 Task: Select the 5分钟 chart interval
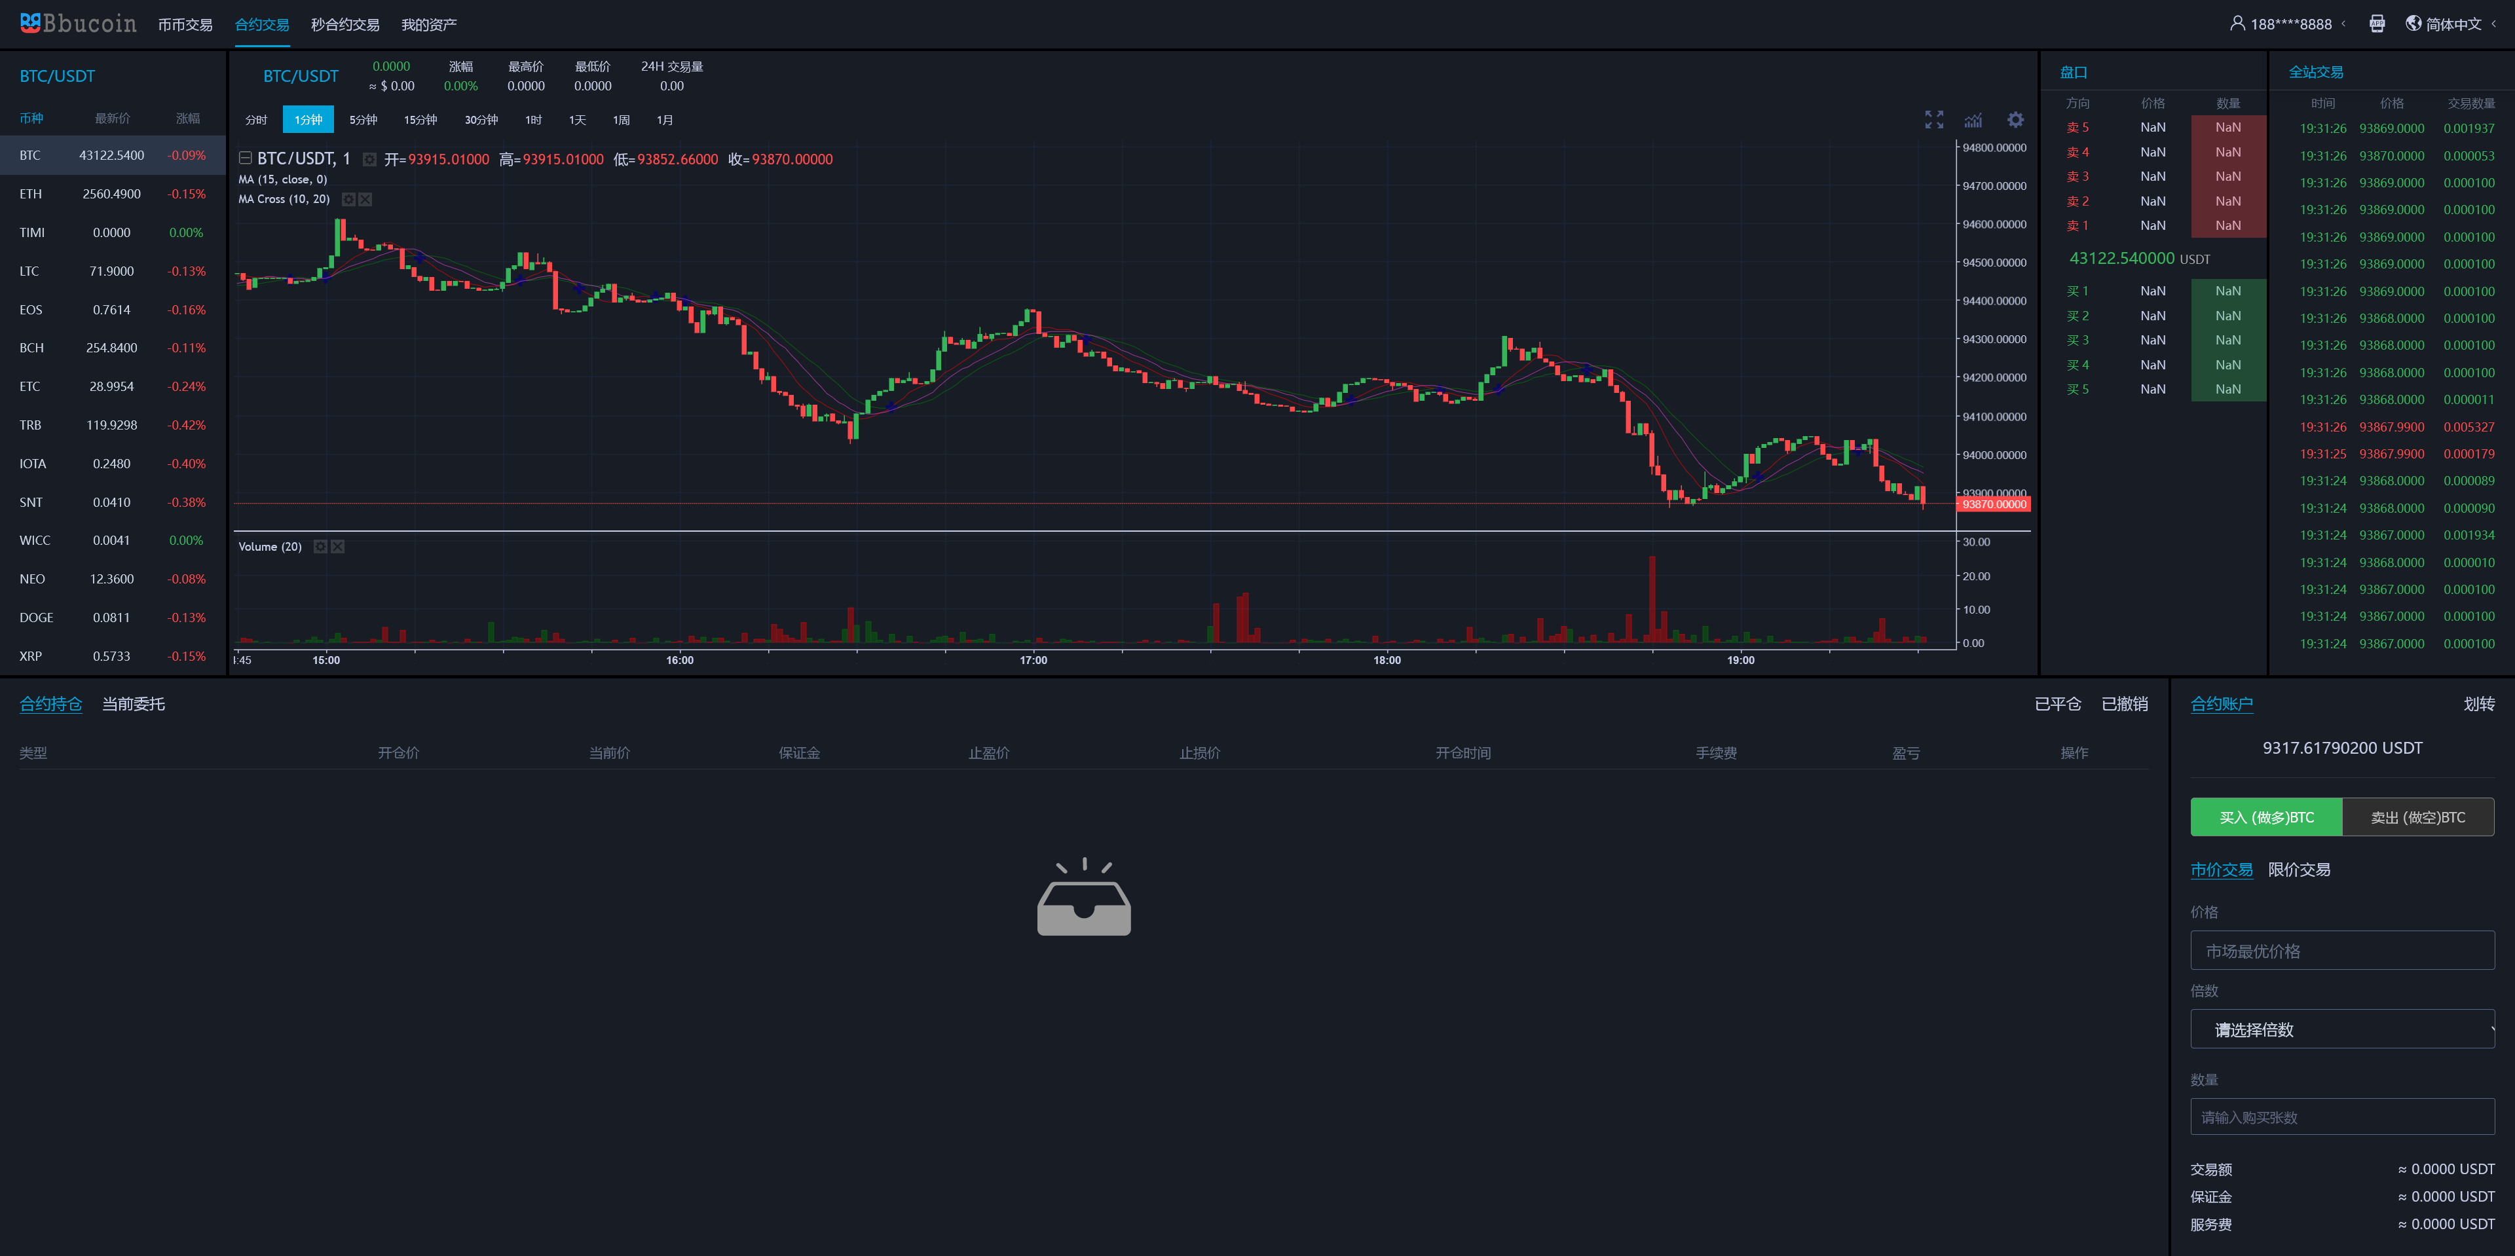363,120
